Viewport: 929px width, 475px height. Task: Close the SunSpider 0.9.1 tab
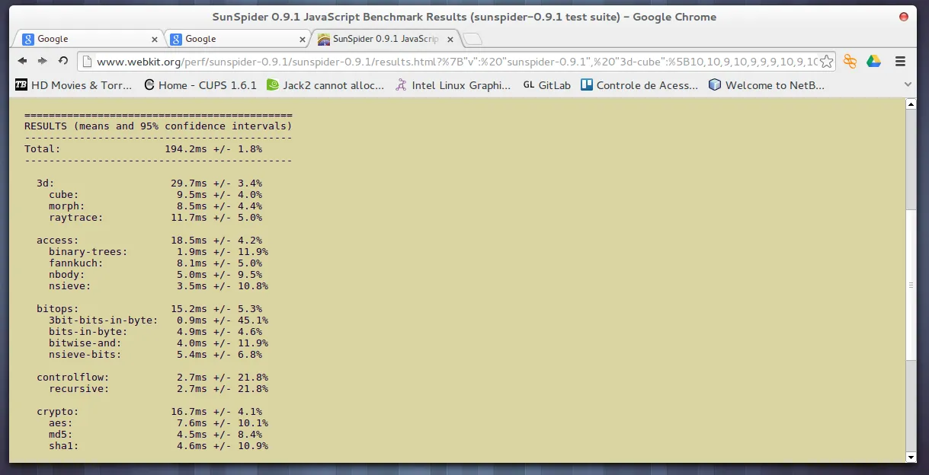(450, 40)
